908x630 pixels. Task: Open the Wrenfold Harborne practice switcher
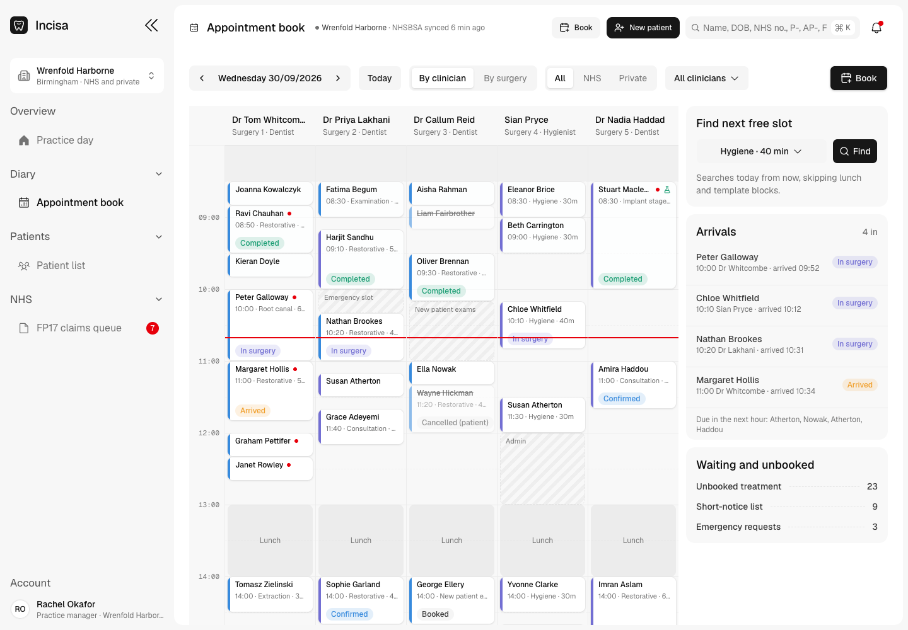coord(87,76)
